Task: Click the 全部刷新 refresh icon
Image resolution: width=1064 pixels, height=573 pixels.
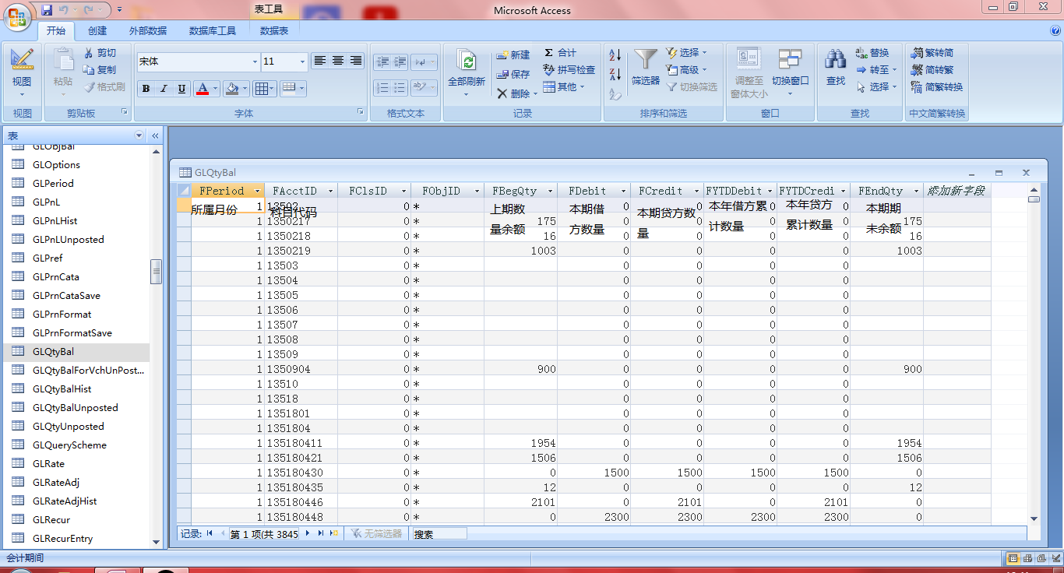Action: [466, 62]
